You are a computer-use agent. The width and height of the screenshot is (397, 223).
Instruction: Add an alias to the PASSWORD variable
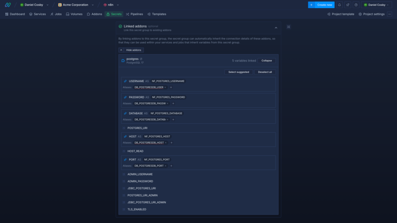173,103
